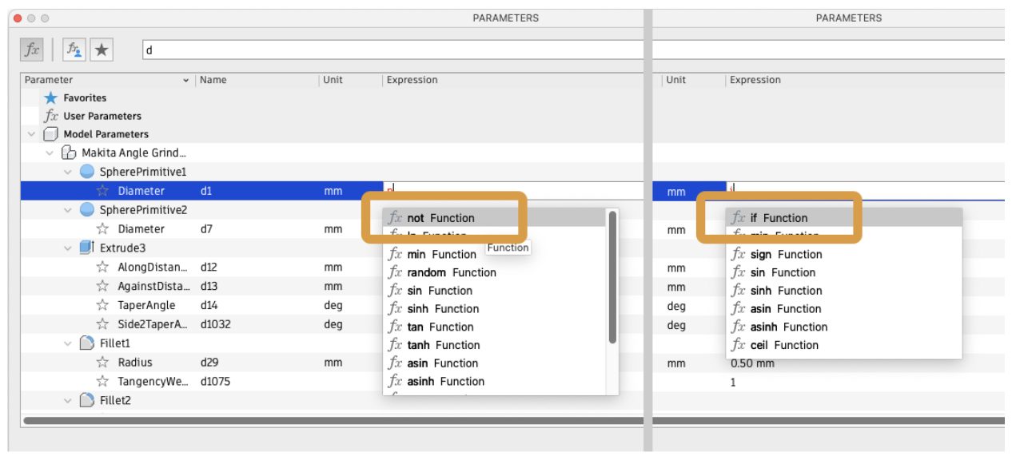Choose 'sign Function' suggestion

[x=843, y=255]
